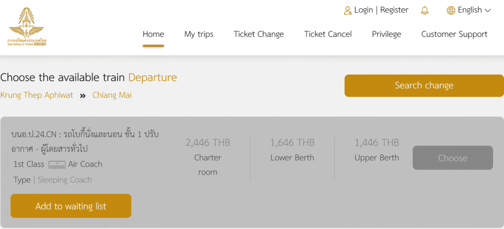Screen dimensions: 504x229
Task: Open notifications via the bell icon
Action: [x=424, y=10]
